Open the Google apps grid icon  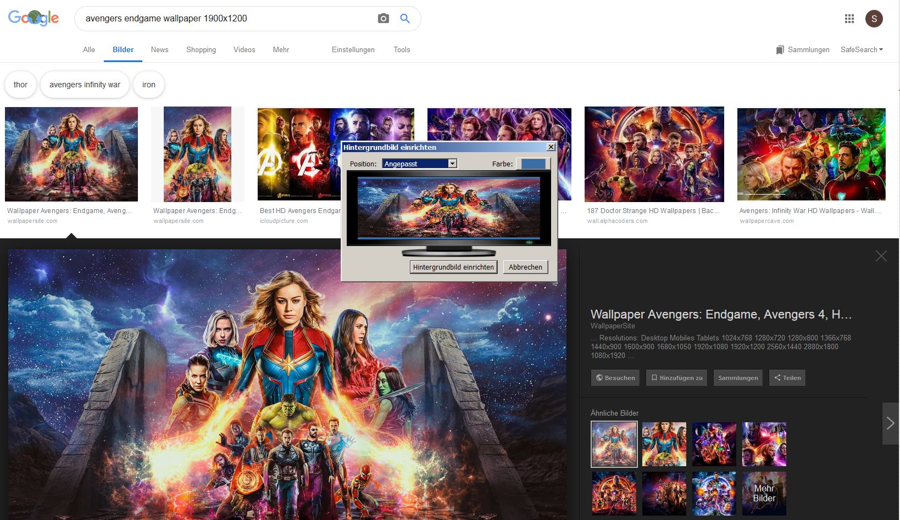click(849, 19)
